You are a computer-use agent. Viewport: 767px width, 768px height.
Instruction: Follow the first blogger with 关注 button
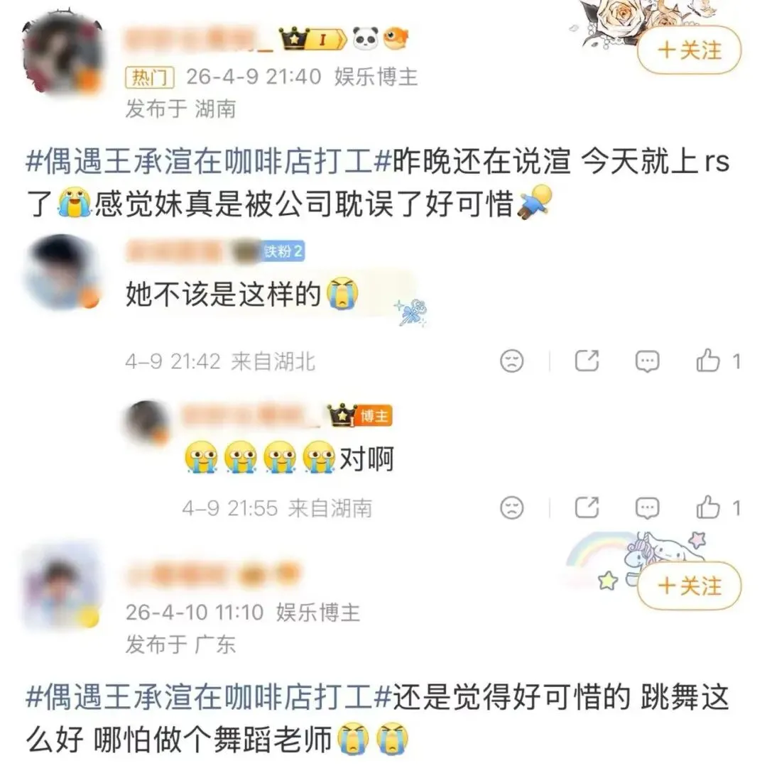[x=689, y=50]
